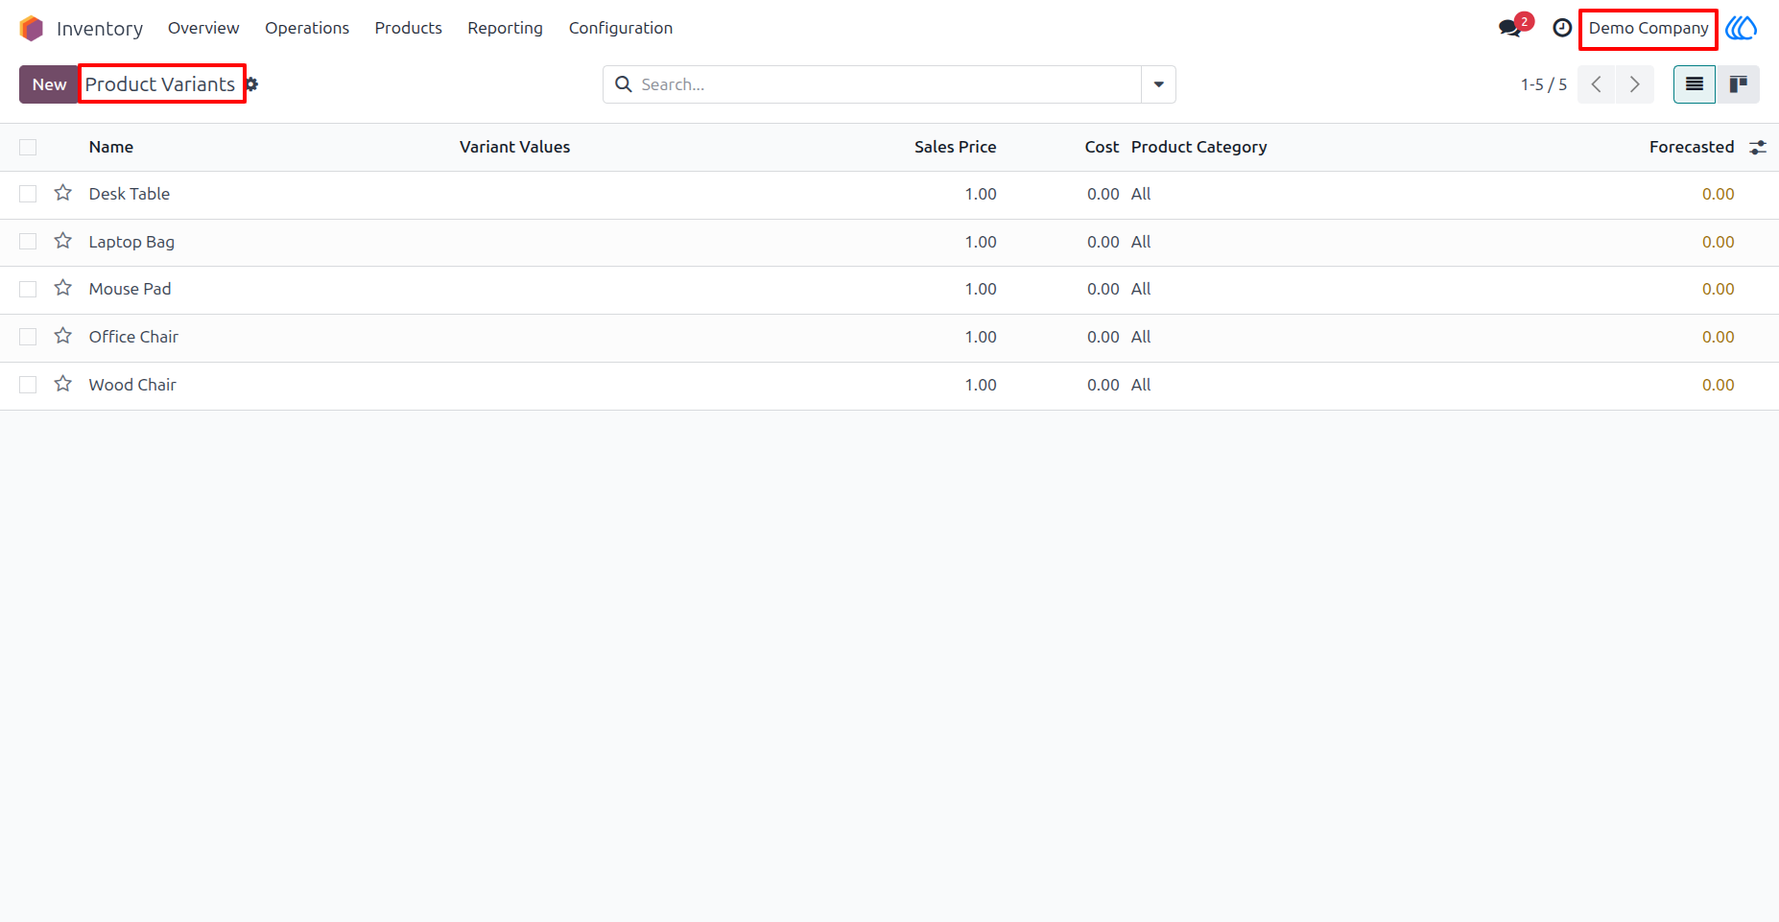The width and height of the screenshot is (1779, 922).
Task: Sort by Product Category column header
Action: [x=1199, y=147]
